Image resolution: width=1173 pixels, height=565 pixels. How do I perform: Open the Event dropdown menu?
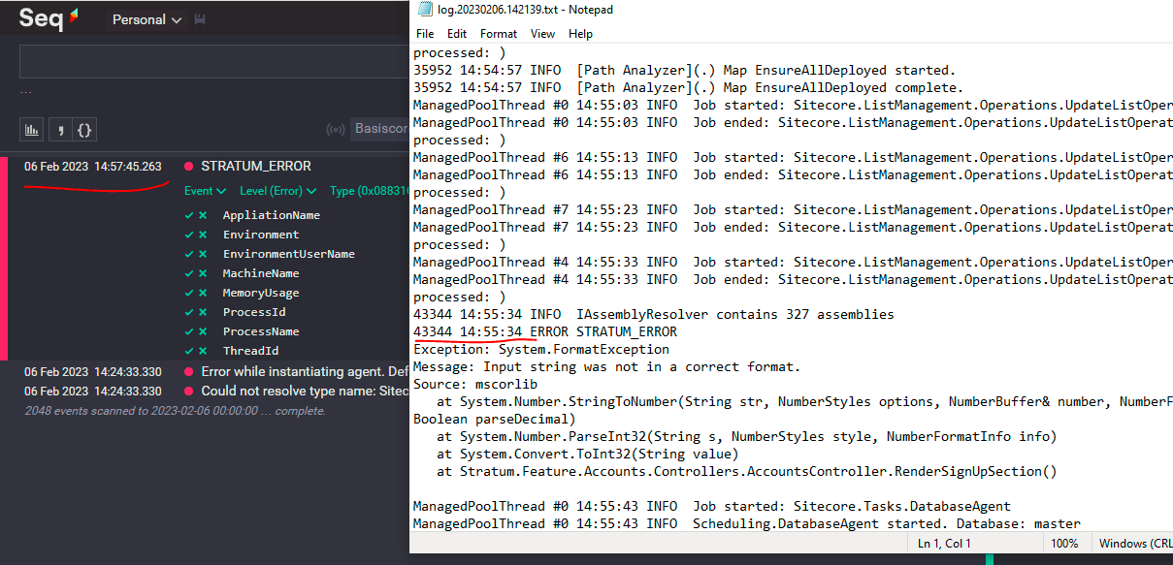[205, 191]
